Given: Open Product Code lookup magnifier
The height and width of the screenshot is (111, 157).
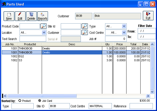Looking at the screenshot, I should click(44, 26).
